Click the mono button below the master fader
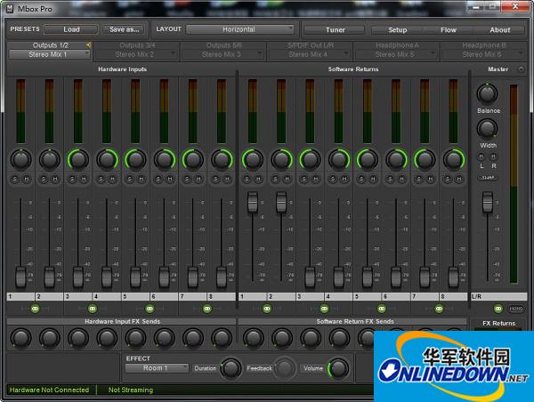The height and width of the screenshot is (402, 534). coord(516,309)
